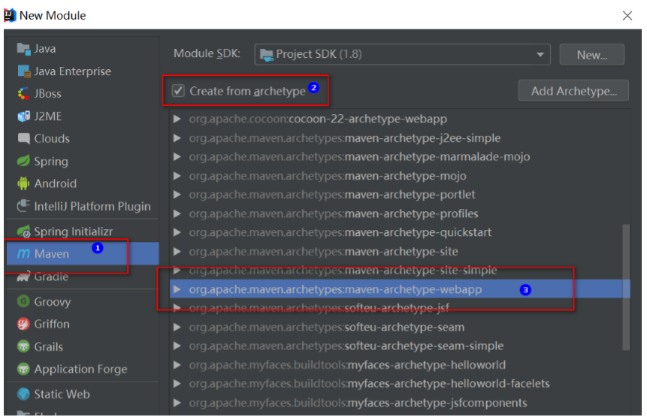Select Java Enterprise module type

pyautogui.click(x=83, y=71)
